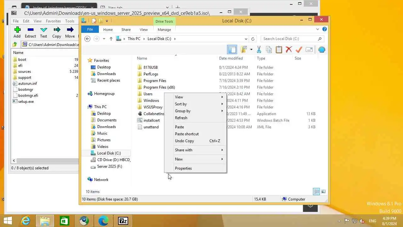Click the up-folder icon in 7-Zip address bar
The width and height of the screenshot is (403, 227).
point(15,44)
